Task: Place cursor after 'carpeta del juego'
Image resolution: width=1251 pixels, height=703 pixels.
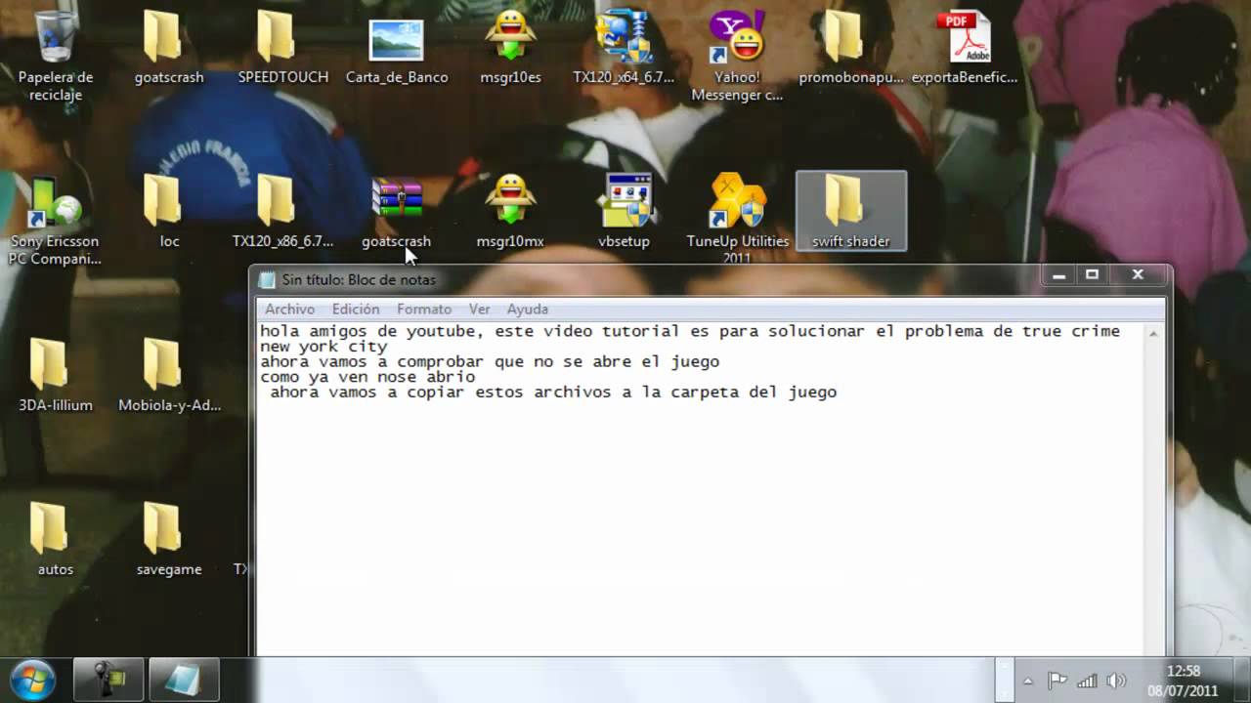Action: pyautogui.click(x=839, y=393)
